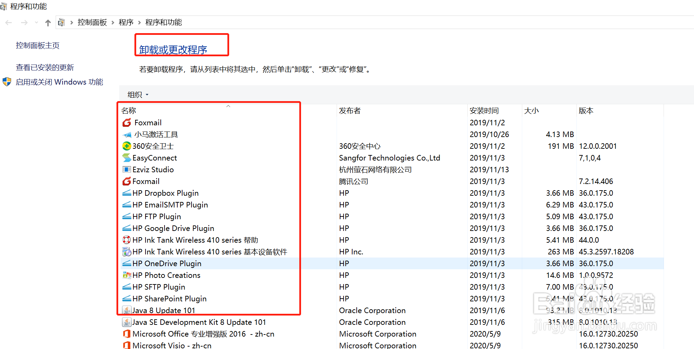Open the 组织 dropdown menu
This screenshot has width=694, height=349.
[138, 95]
